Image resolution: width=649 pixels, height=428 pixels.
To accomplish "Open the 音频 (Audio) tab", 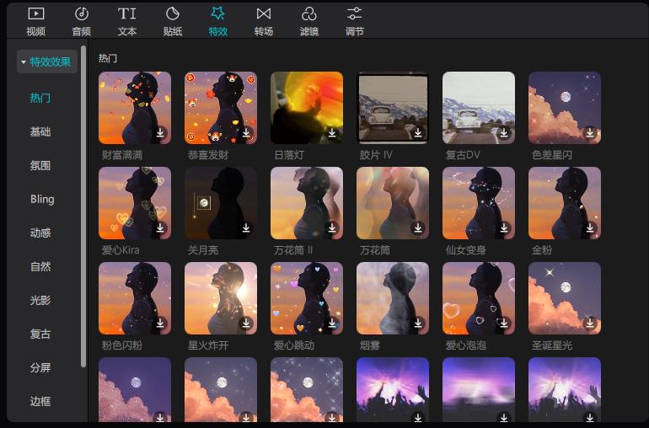I will point(82,22).
